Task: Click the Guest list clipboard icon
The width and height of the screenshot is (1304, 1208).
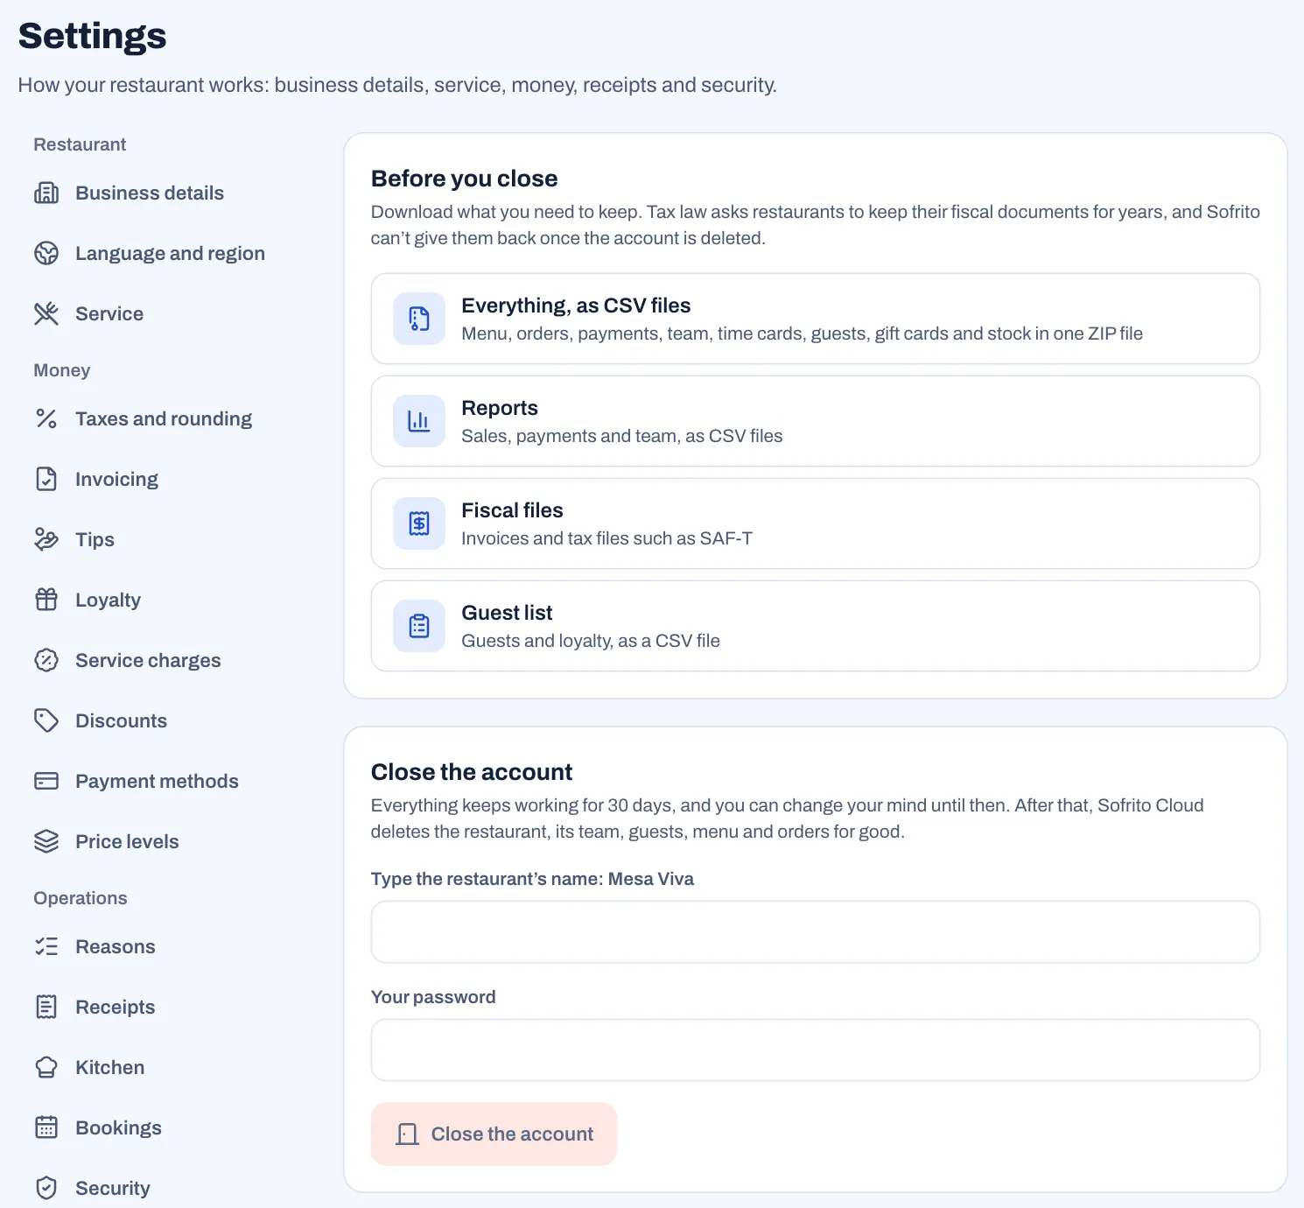Action: pos(419,626)
